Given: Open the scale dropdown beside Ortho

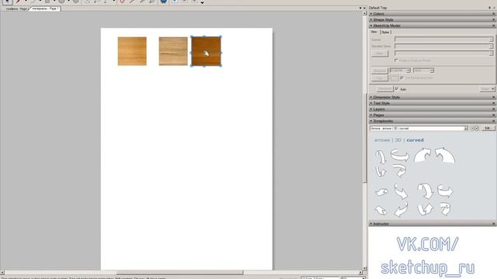Looking at the screenshot, I should tap(443, 53).
